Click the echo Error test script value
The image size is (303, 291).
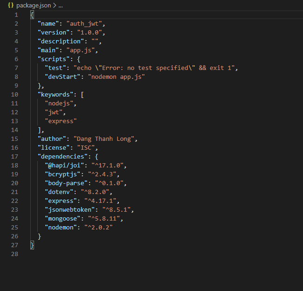[x=154, y=68]
